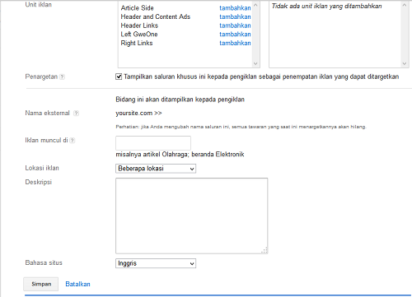This screenshot has height=297, width=412.
Task: Click the yoursite.com >> external name text
Action: 138,113
